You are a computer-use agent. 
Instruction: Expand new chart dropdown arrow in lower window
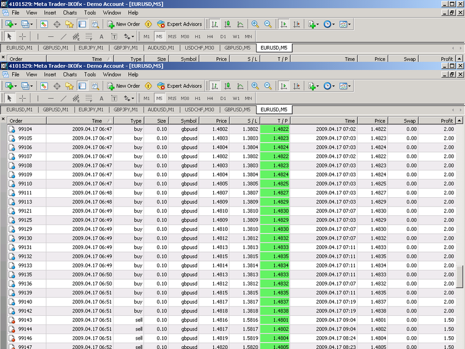16,86
